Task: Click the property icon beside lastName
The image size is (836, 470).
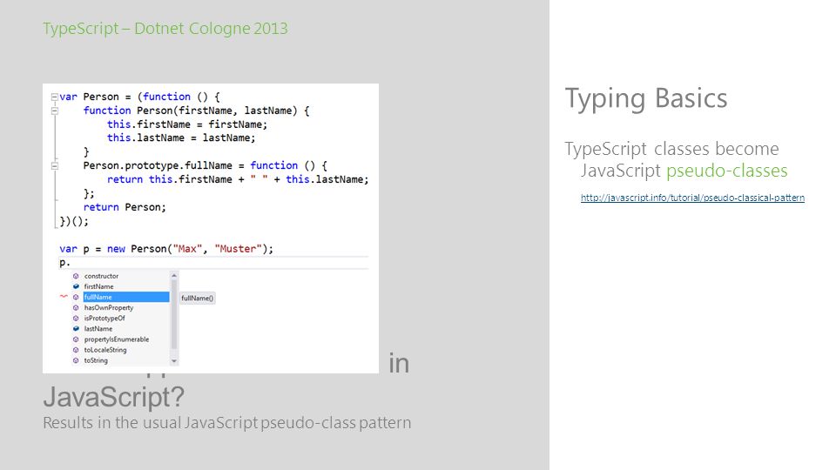Action: point(76,329)
